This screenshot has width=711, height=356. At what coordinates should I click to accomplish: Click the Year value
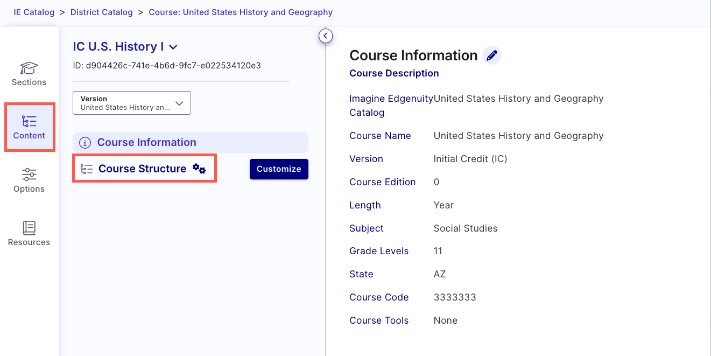444,205
